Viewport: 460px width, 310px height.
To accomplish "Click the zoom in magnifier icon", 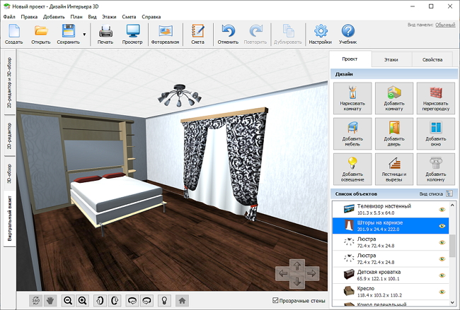I will (83, 300).
